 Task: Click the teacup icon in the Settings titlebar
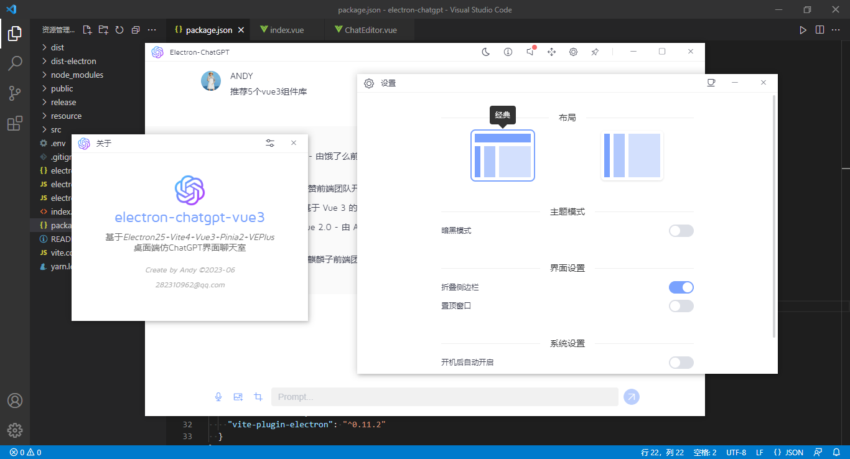click(711, 82)
